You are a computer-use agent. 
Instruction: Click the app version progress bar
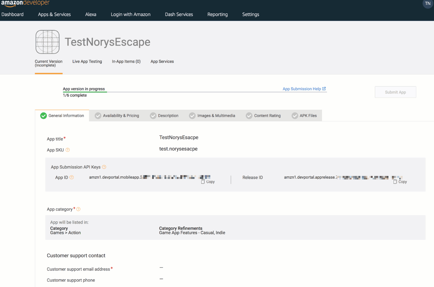(194, 92)
